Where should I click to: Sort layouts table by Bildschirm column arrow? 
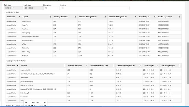coord(19,17)
